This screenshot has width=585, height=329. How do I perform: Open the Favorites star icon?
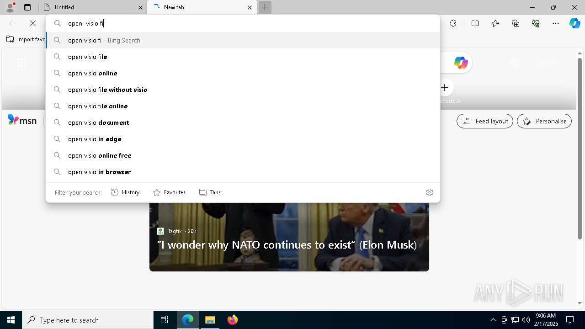[495, 23]
